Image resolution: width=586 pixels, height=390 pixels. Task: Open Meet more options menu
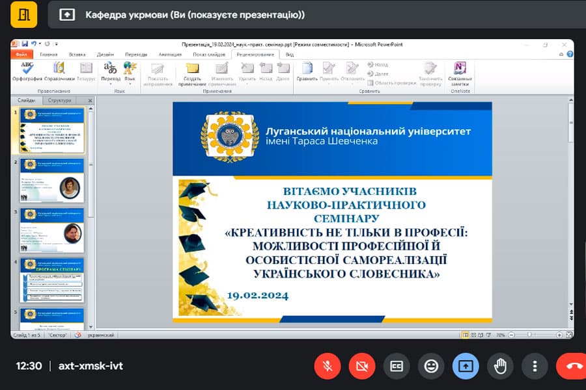click(535, 366)
